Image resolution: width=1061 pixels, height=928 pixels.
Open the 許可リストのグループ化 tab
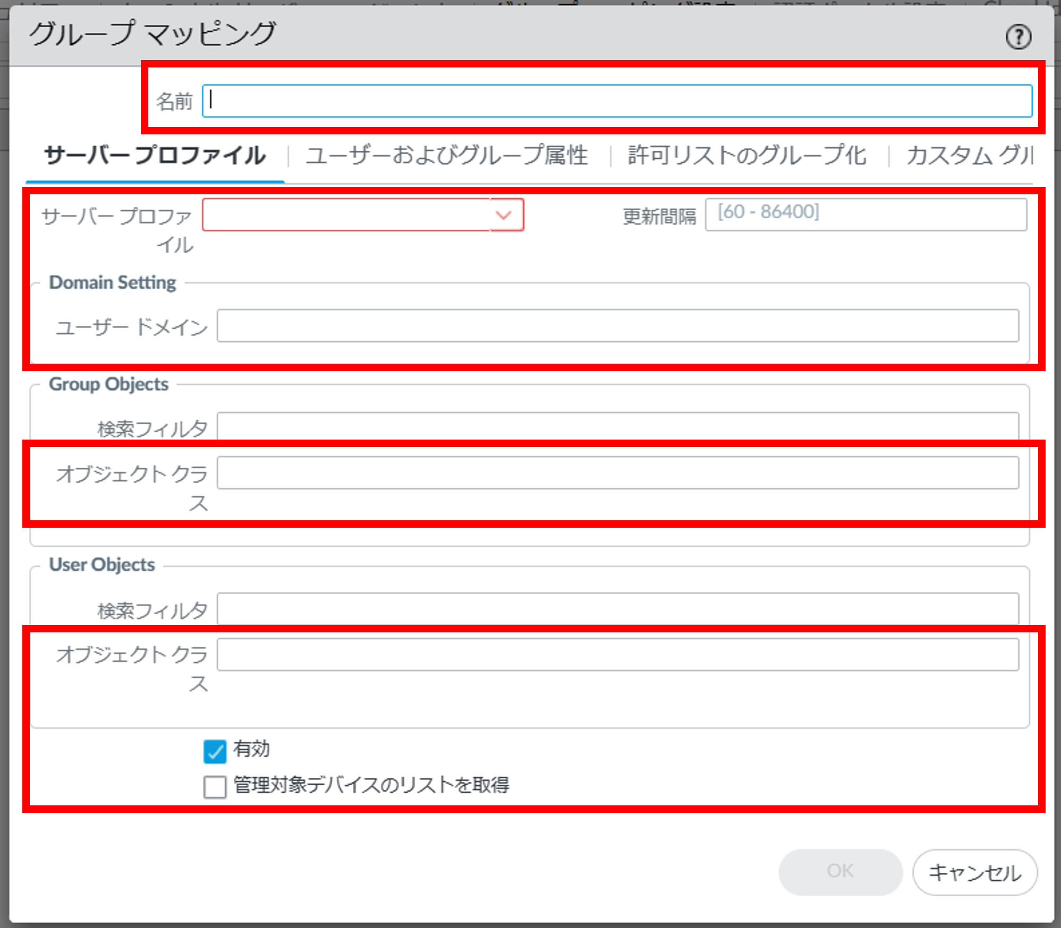coord(746,156)
